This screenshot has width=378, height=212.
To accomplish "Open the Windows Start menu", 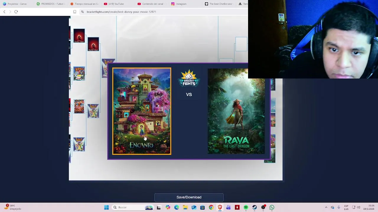I will pyautogui.click(x=106, y=207).
